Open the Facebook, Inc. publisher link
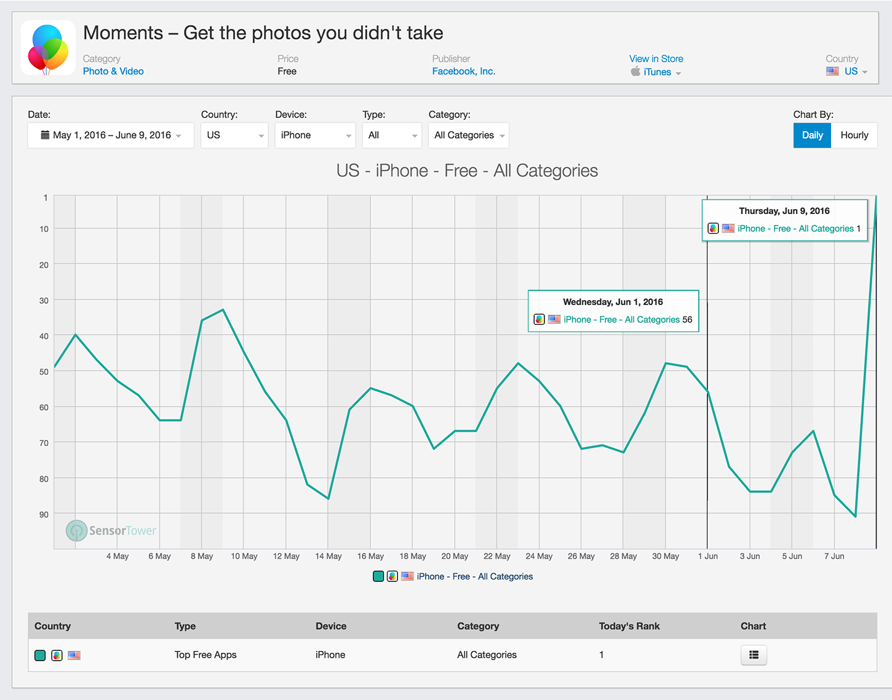892x700 pixels. pyautogui.click(x=463, y=71)
